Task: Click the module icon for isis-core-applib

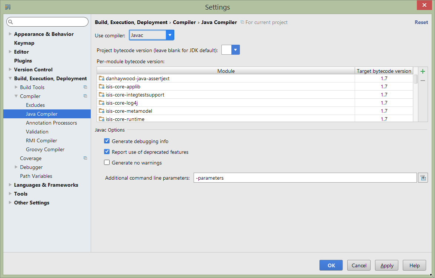Action: pyautogui.click(x=101, y=87)
